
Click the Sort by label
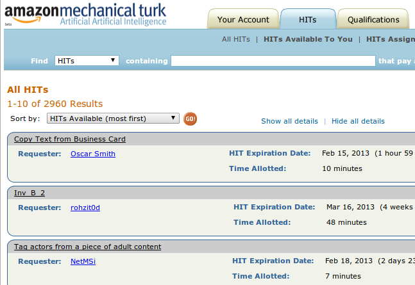(x=25, y=118)
